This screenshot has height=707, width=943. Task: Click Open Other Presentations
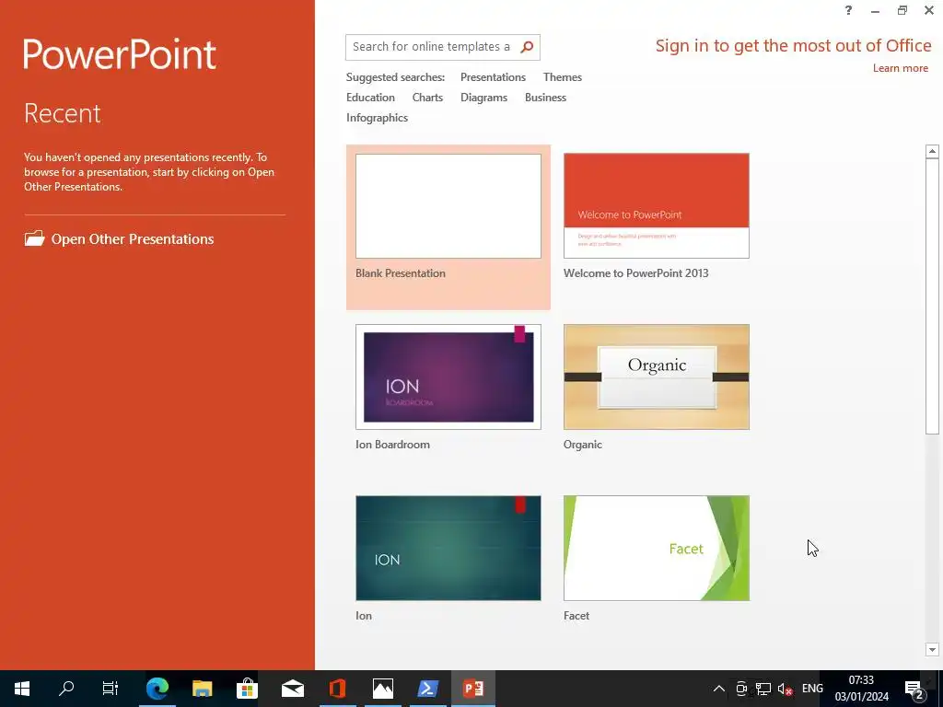pos(133,238)
